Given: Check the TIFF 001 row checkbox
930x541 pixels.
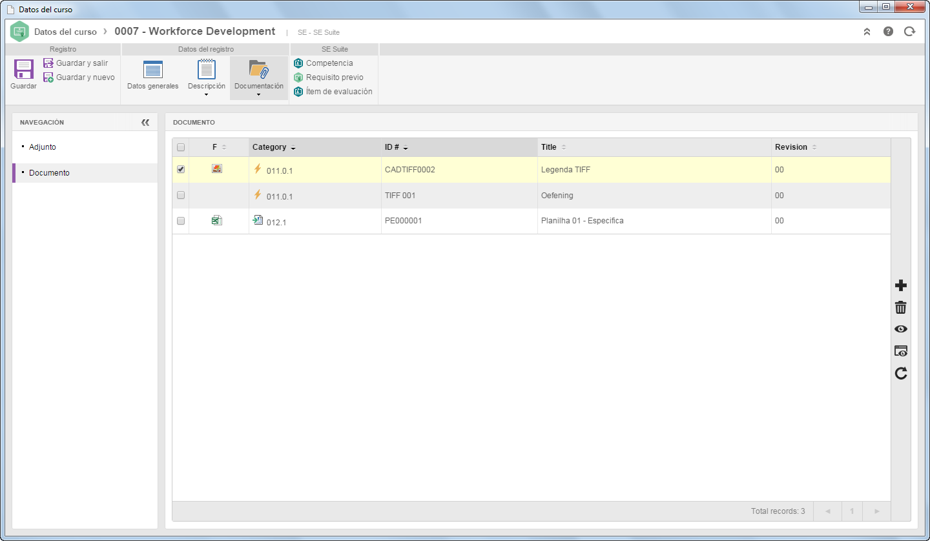Looking at the screenshot, I should 181,195.
